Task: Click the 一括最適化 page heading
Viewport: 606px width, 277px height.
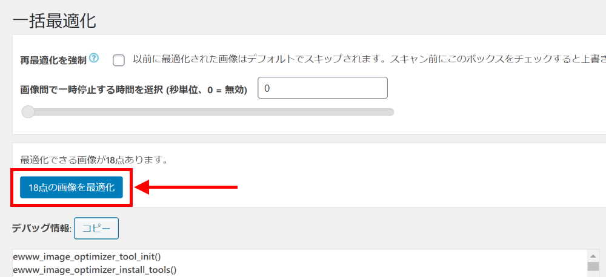Action: click(x=54, y=21)
